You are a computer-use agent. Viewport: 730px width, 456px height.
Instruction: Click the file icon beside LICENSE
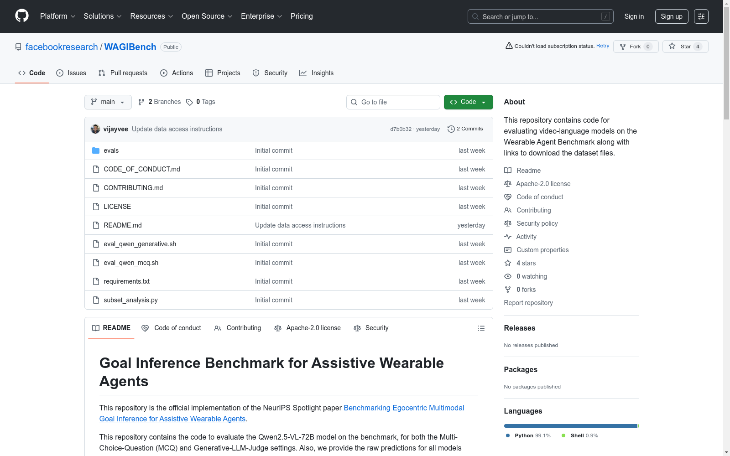(x=96, y=207)
